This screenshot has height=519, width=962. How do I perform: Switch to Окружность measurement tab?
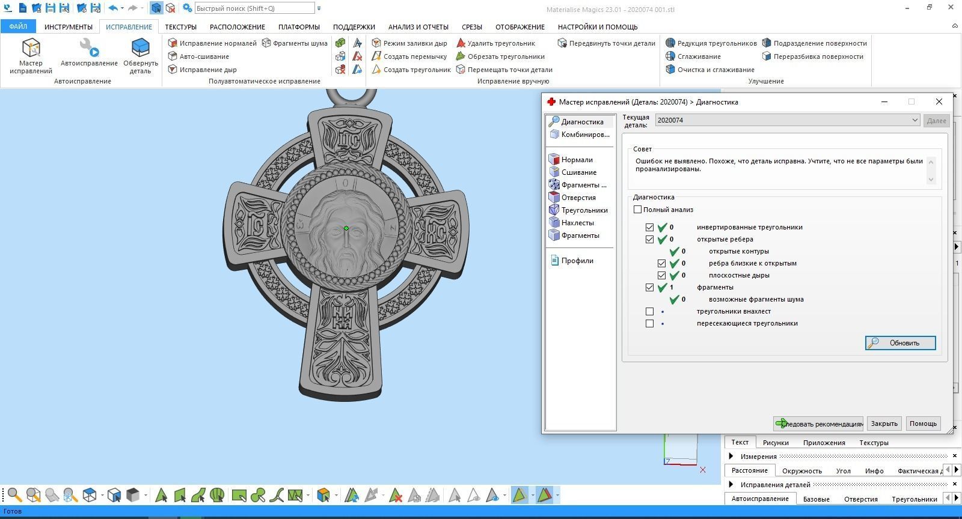point(802,471)
